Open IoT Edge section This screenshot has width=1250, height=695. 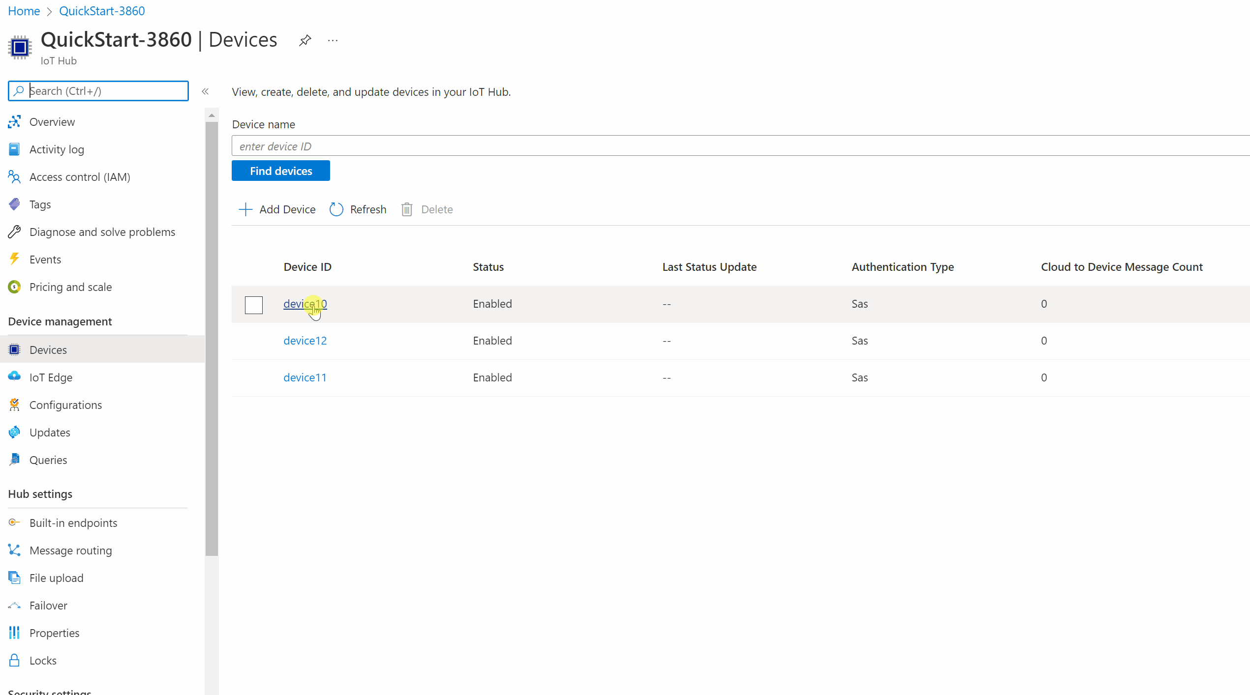51,376
